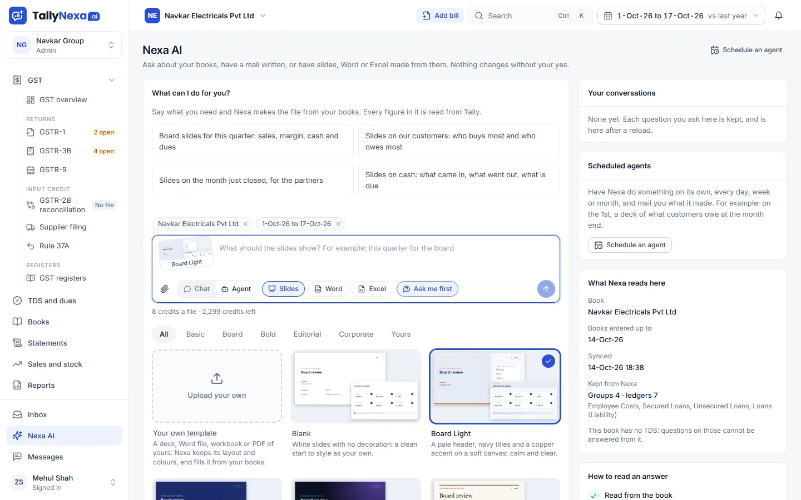
Task: Select Word output type
Action: (x=328, y=289)
